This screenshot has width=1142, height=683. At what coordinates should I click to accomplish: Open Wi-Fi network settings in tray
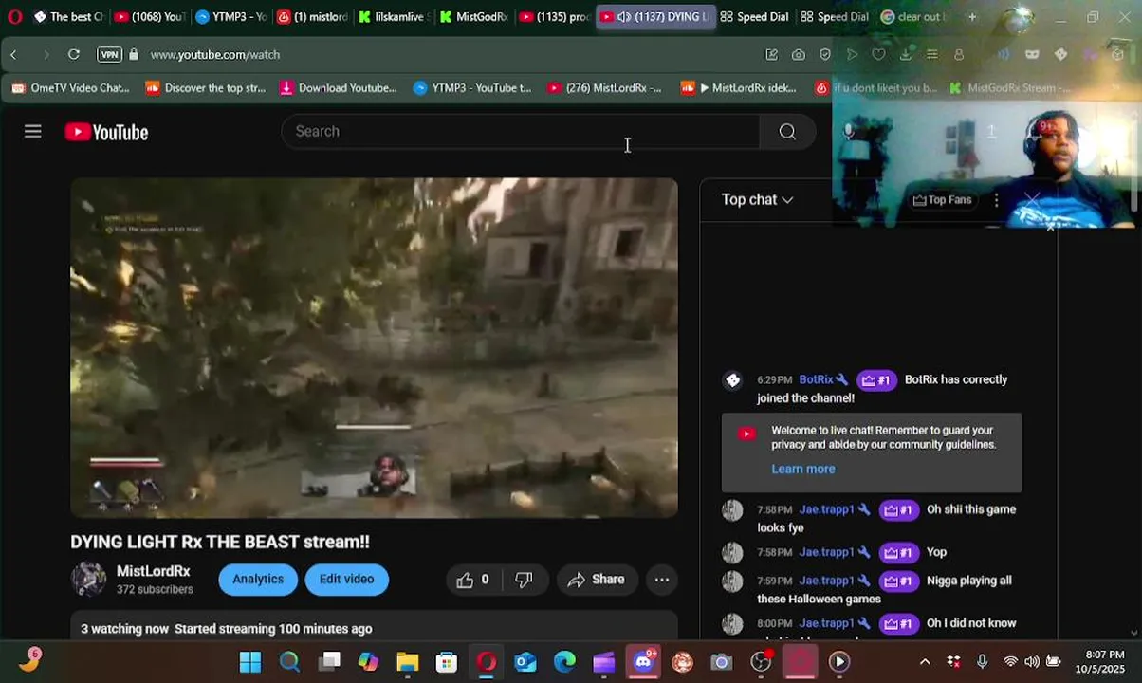[1011, 662]
